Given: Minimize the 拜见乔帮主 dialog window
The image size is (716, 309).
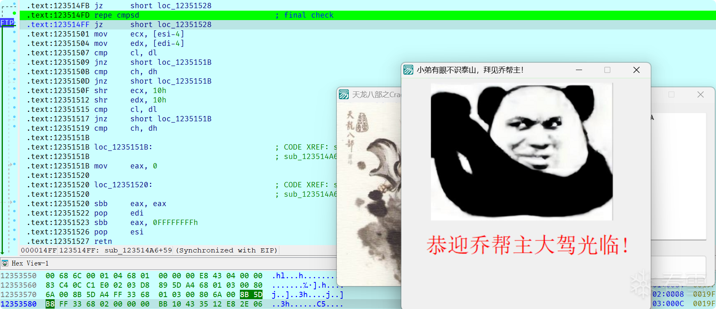Looking at the screenshot, I should click(579, 70).
